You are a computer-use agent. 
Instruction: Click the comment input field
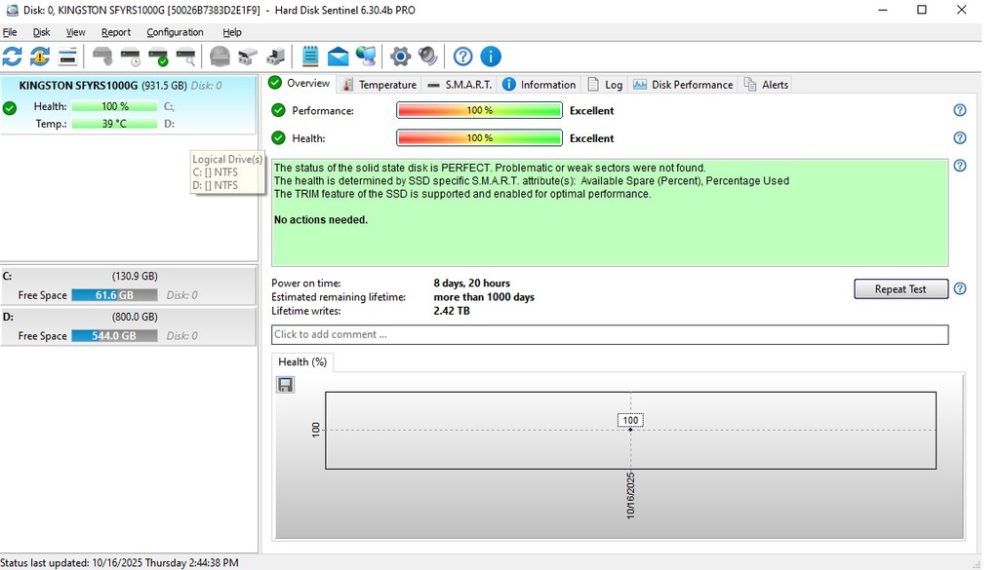[609, 334]
